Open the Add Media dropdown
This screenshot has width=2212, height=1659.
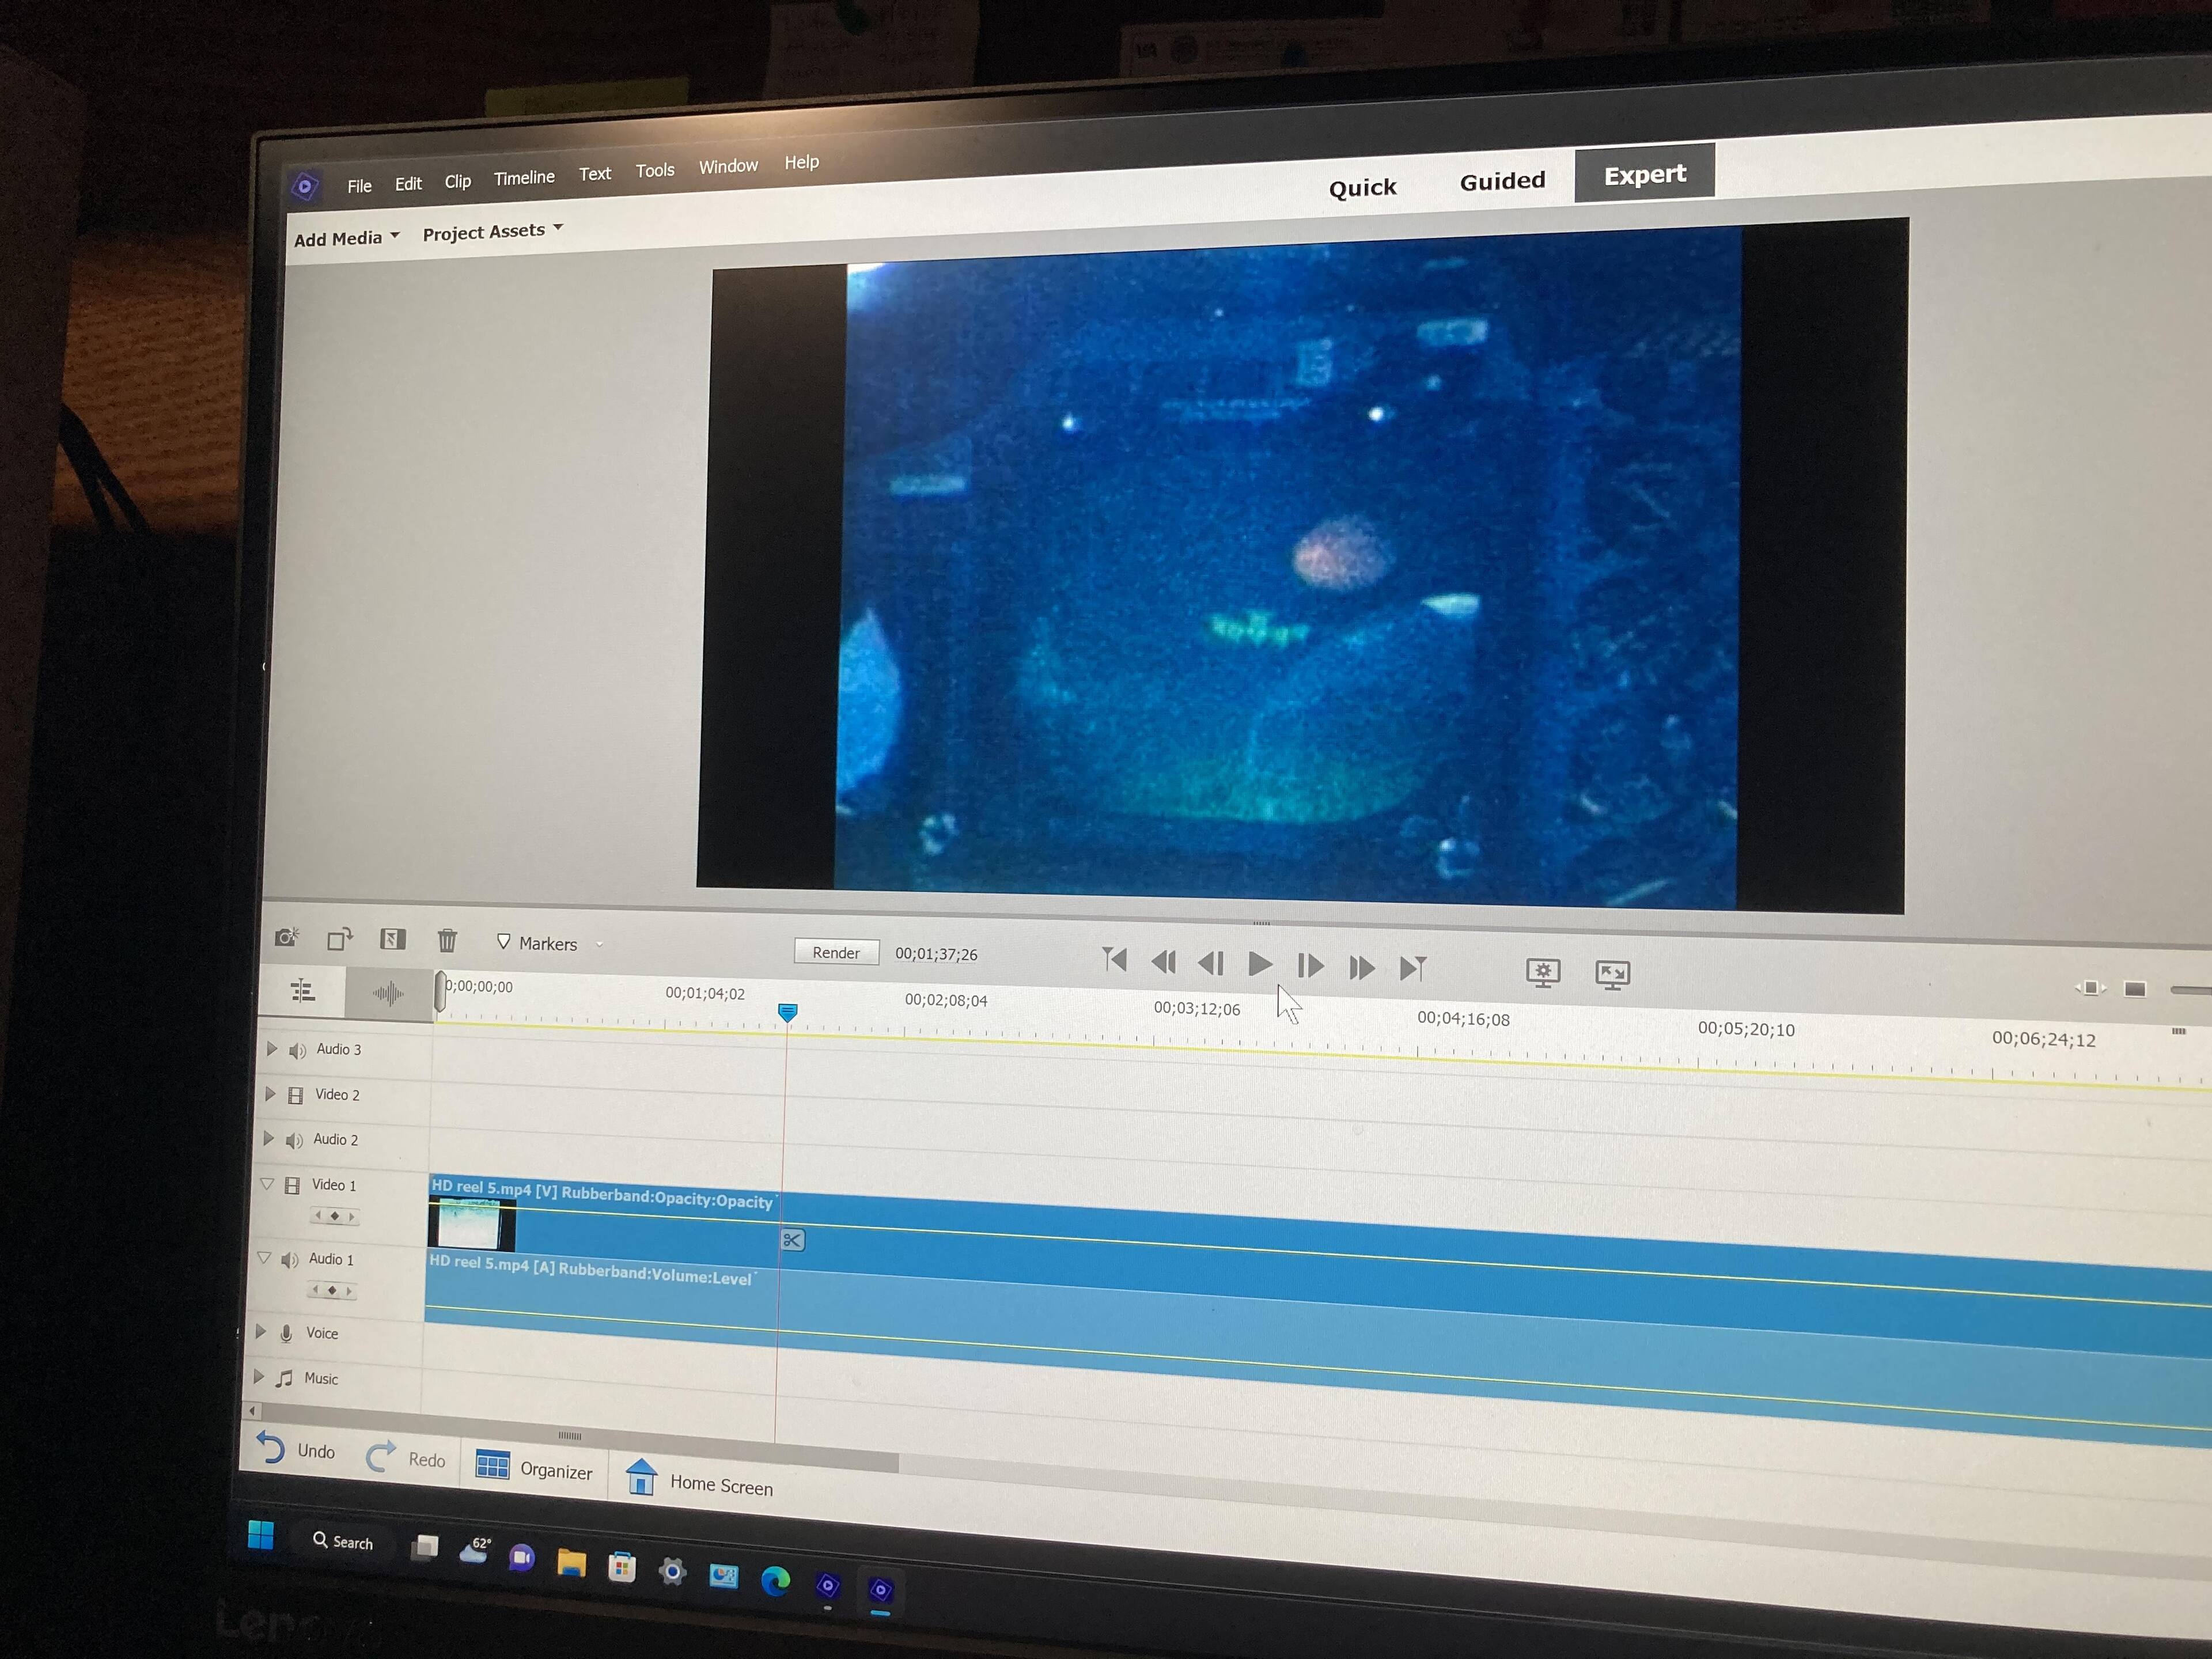pyautogui.click(x=346, y=238)
